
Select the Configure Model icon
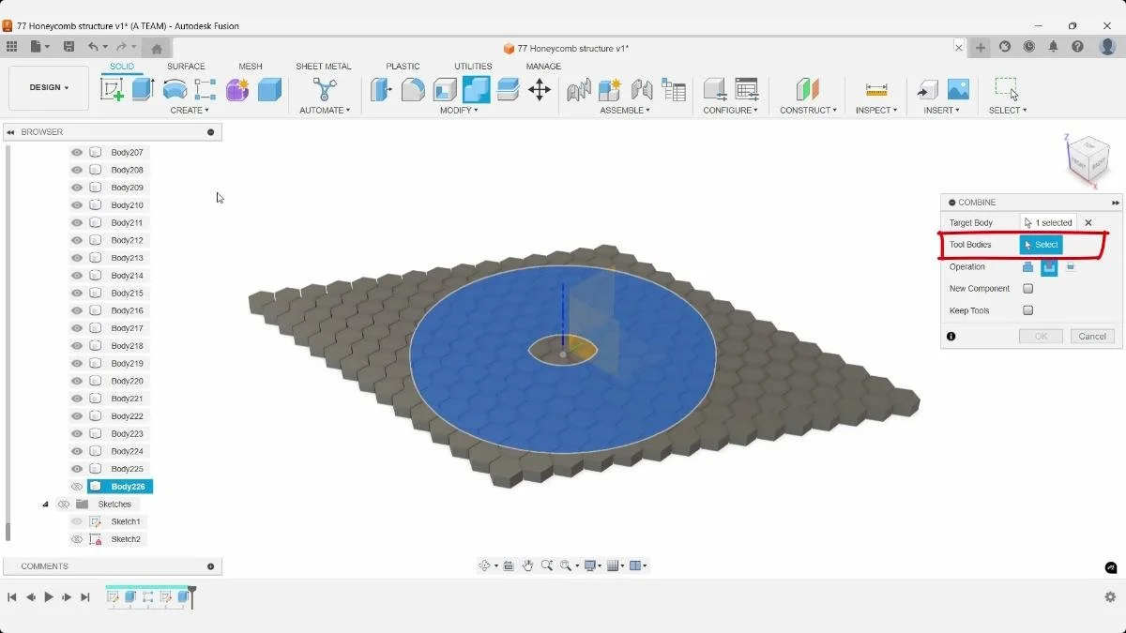pyautogui.click(x=715, y=89)
